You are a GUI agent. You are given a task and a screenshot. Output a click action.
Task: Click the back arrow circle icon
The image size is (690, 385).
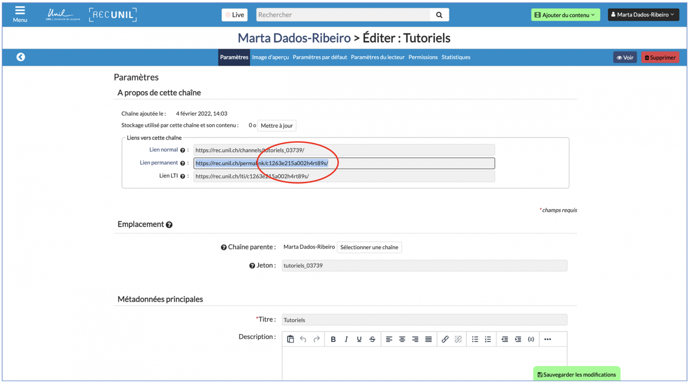[x=21, y=57]
